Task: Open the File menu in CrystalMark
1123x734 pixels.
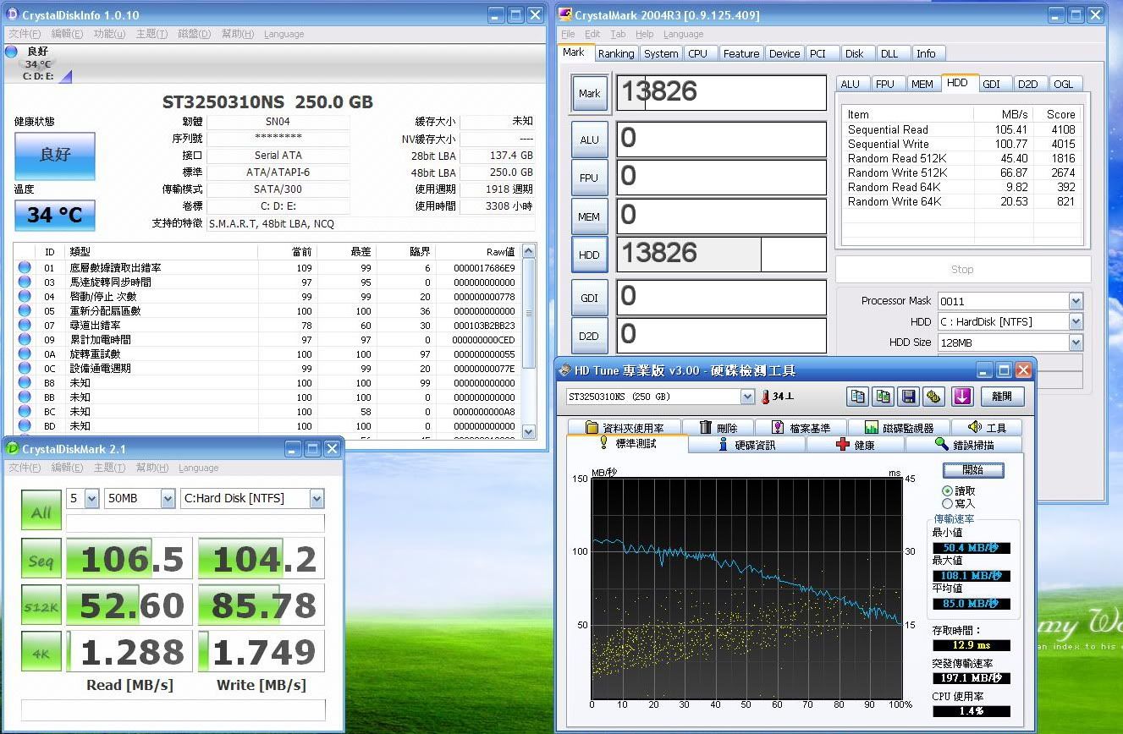Action: pos(568,34)
